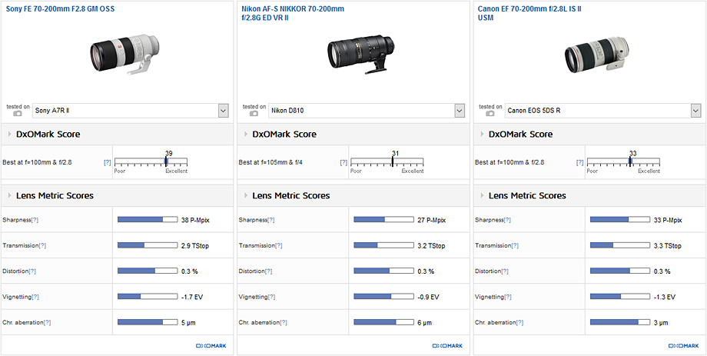This screenshot has width=707, height=356.
Task: Open the Sony A7R II camera dropdown
Action: tap(223, 111)
